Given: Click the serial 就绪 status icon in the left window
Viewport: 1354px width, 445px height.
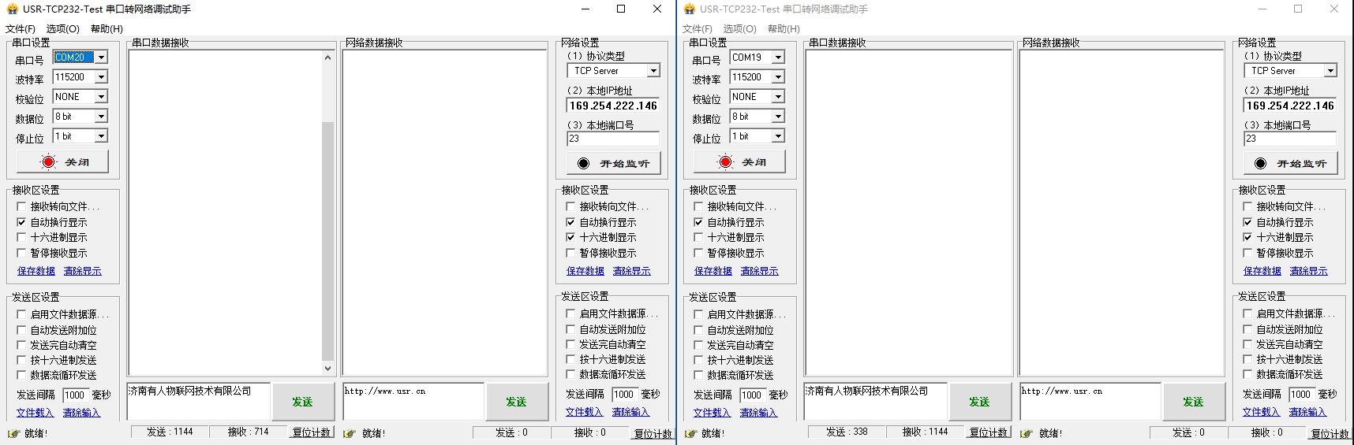Looking at the screenshot, I should 13,433.
